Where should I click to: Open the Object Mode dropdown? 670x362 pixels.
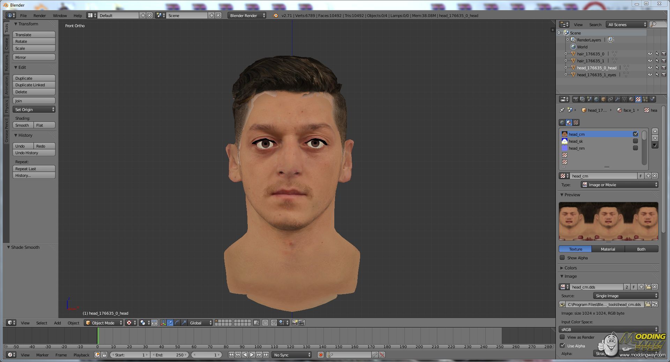click(104, 323)
